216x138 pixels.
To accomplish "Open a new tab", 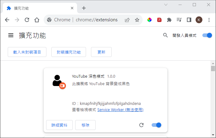I will click(x=84, y=8).
